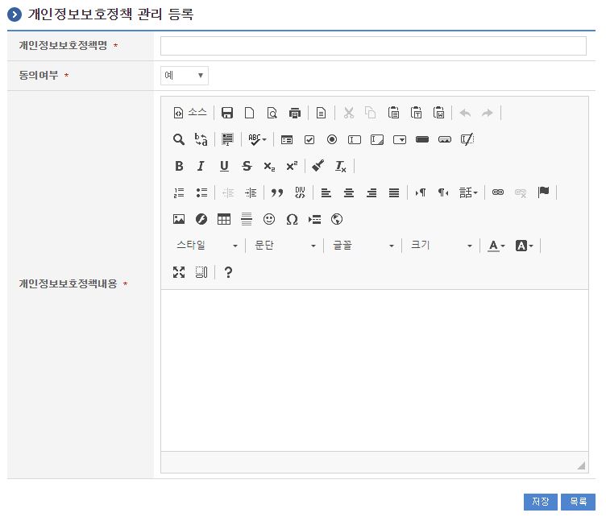This screenshot has height=521, width=606.
Task: Toggle the 소스 source view
Action: [x=190, y=113]
